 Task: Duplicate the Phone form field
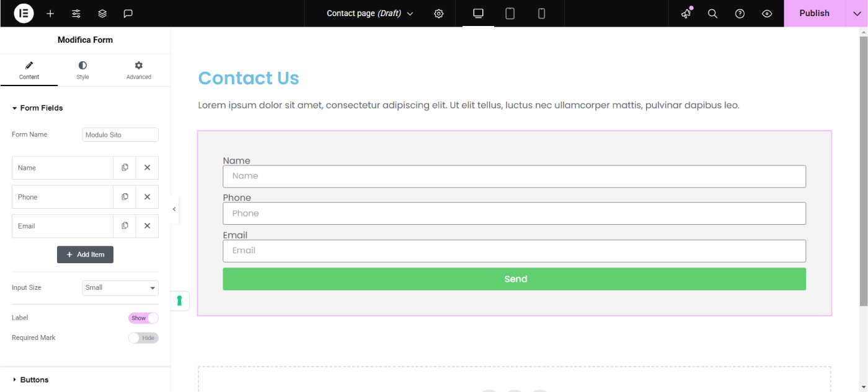[125, 197]
